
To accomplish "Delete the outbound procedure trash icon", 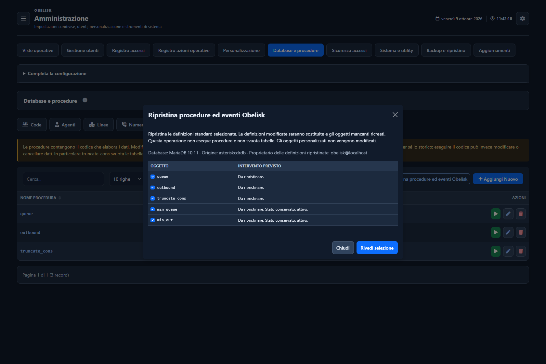I will click(521, 232).
